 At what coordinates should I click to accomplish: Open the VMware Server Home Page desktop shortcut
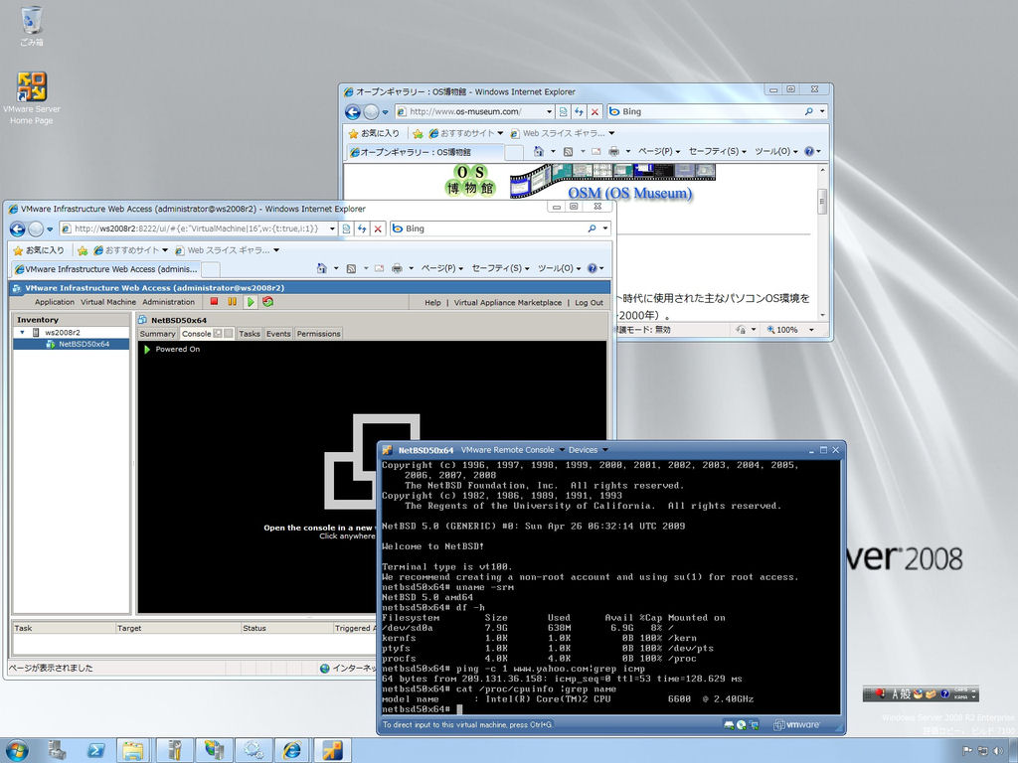[31, 97]
